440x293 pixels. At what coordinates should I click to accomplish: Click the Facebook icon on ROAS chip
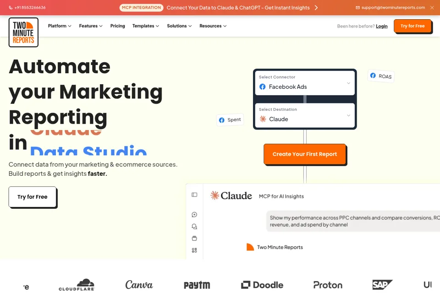(373, 76)
